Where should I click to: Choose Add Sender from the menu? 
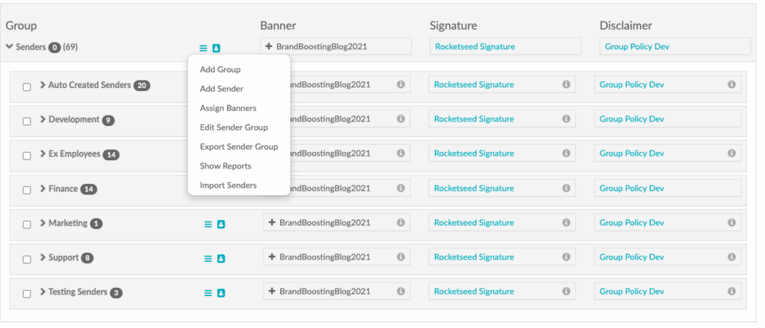tap(221, 89)
